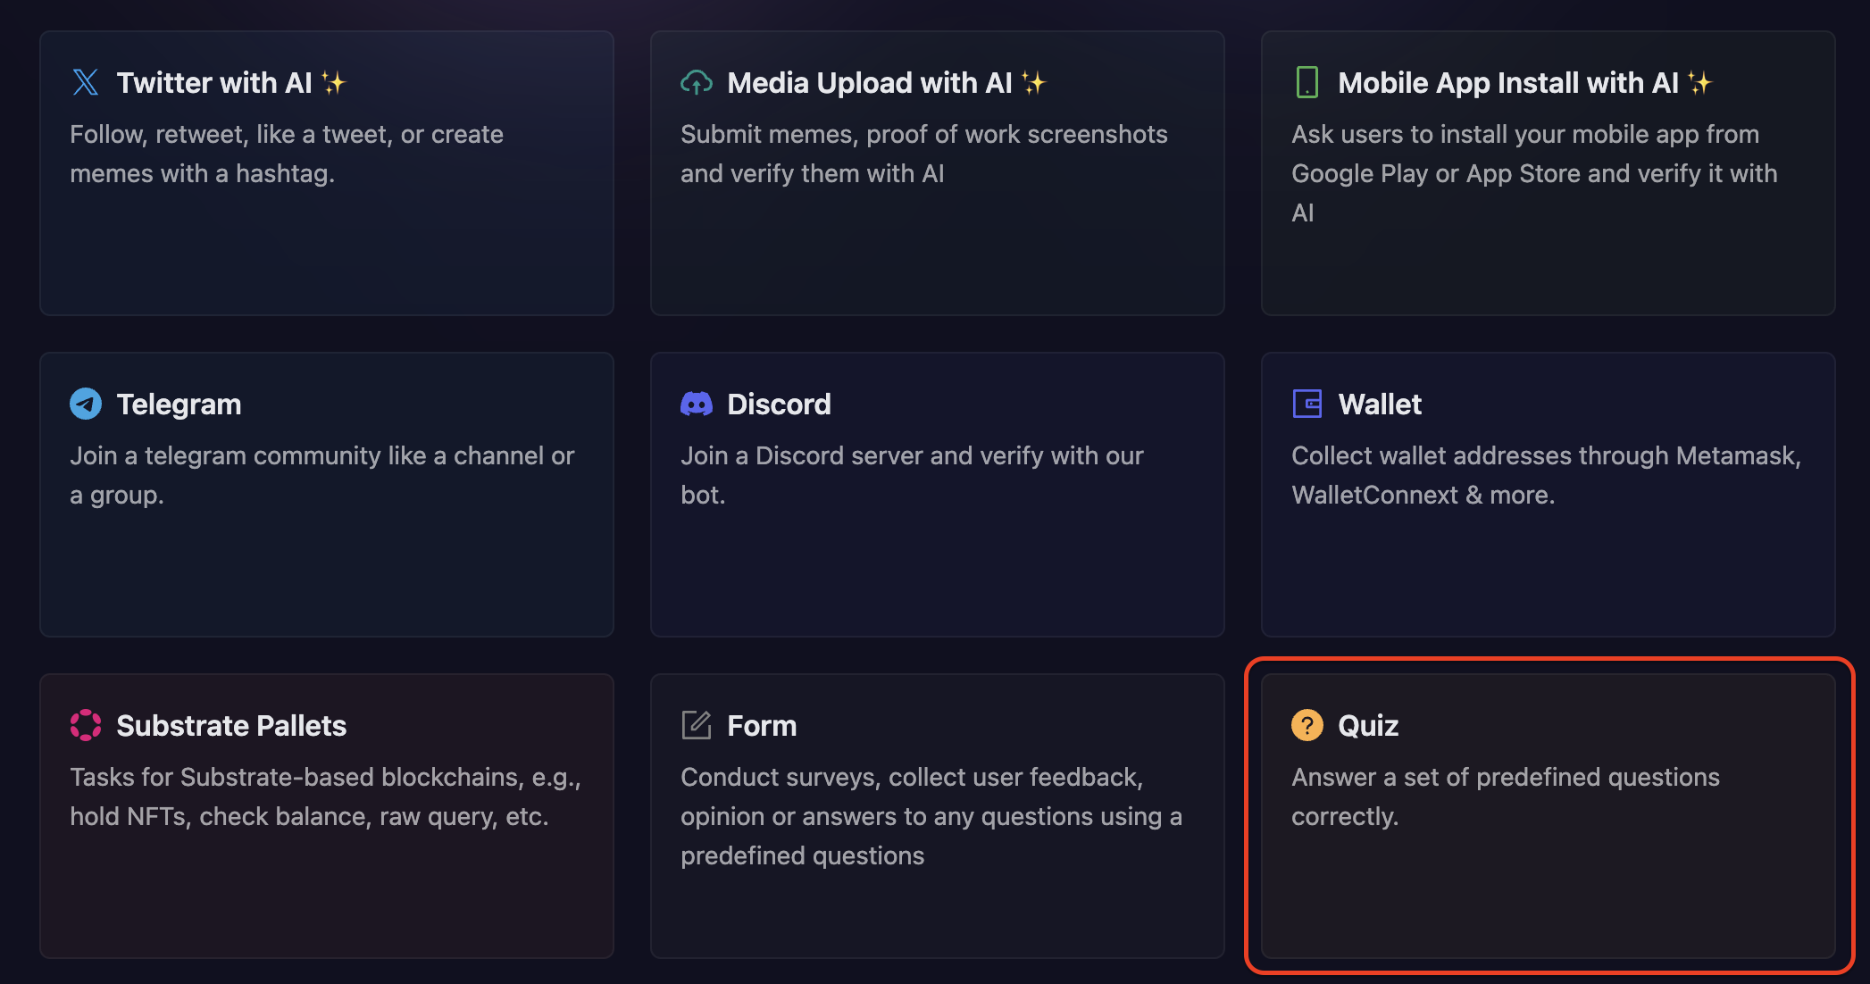Open the Form task heading
1870x984 pixels.
pos(762,726)
